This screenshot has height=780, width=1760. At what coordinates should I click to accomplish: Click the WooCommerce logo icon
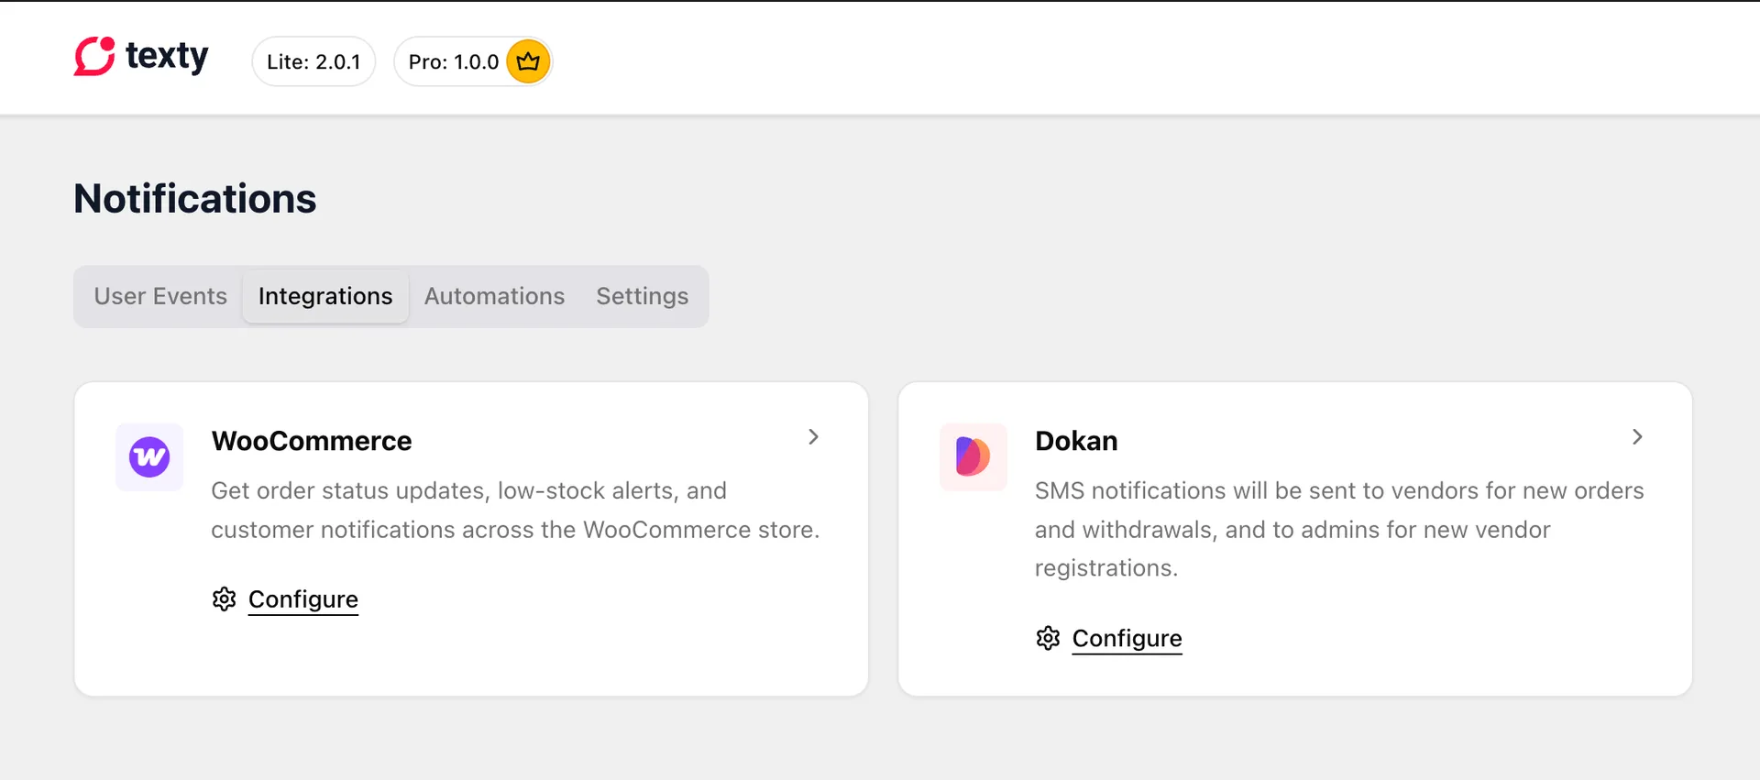tap(149, 456)
